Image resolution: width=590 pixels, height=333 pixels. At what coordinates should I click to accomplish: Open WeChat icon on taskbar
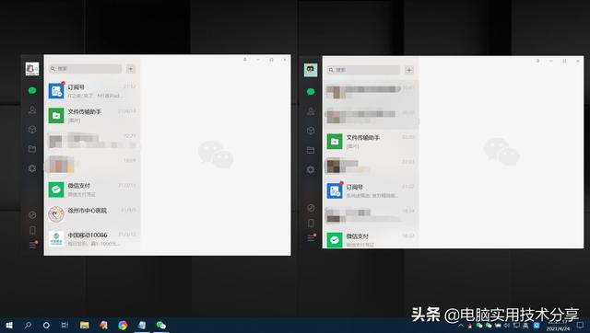point(161,325)
